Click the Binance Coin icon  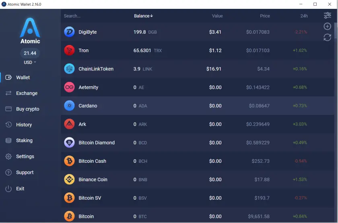tap(69, 180)
